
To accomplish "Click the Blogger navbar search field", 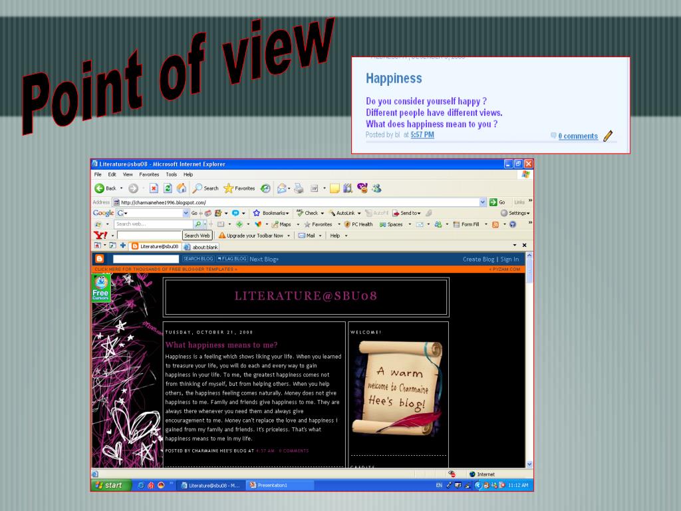I will click(146, 259).
